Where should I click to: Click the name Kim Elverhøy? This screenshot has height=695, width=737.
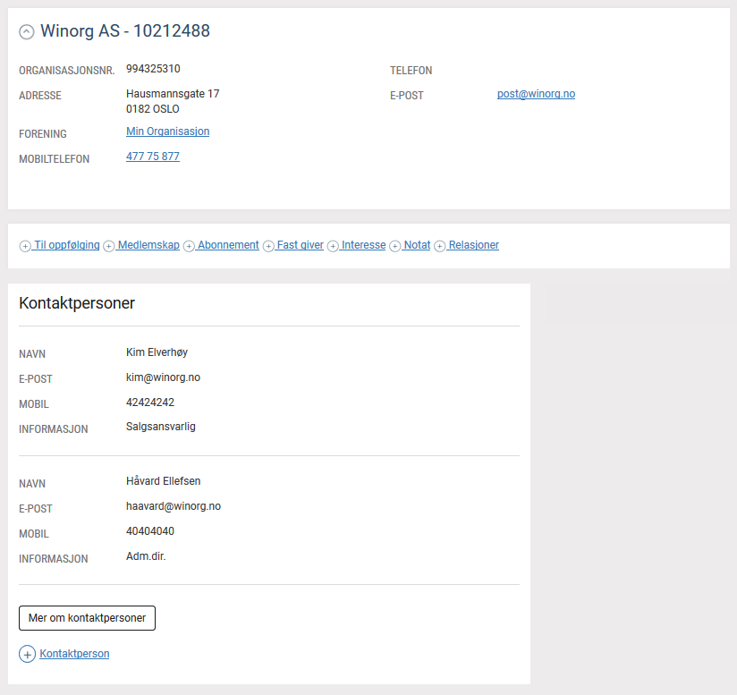[x=157, y=352]
